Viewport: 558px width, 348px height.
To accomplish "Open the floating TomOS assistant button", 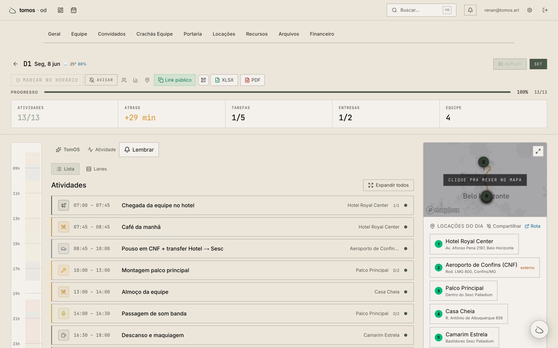I will click(x=539, y=330).
